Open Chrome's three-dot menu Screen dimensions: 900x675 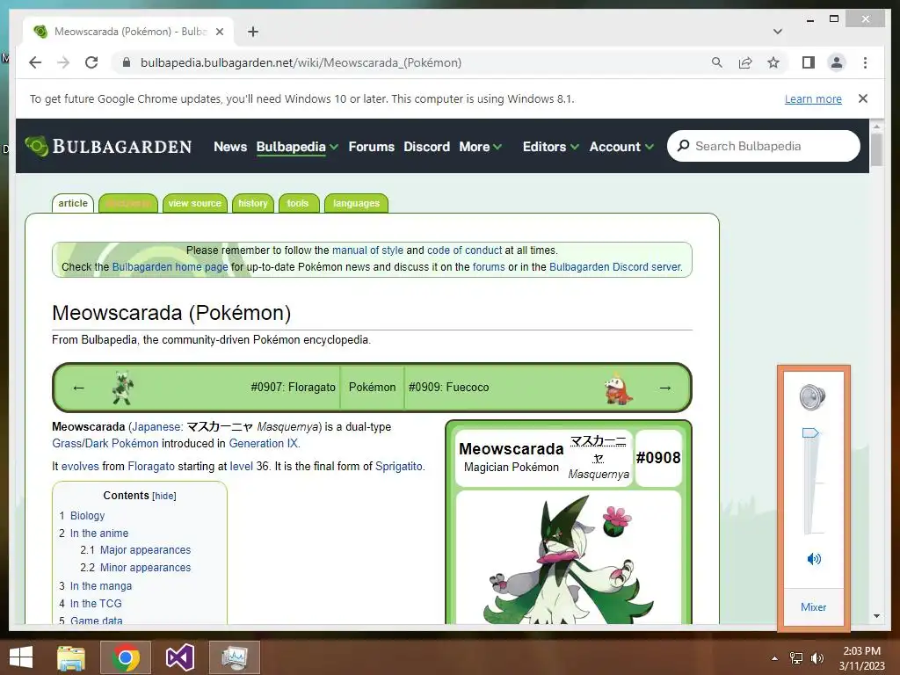(865, 62)
